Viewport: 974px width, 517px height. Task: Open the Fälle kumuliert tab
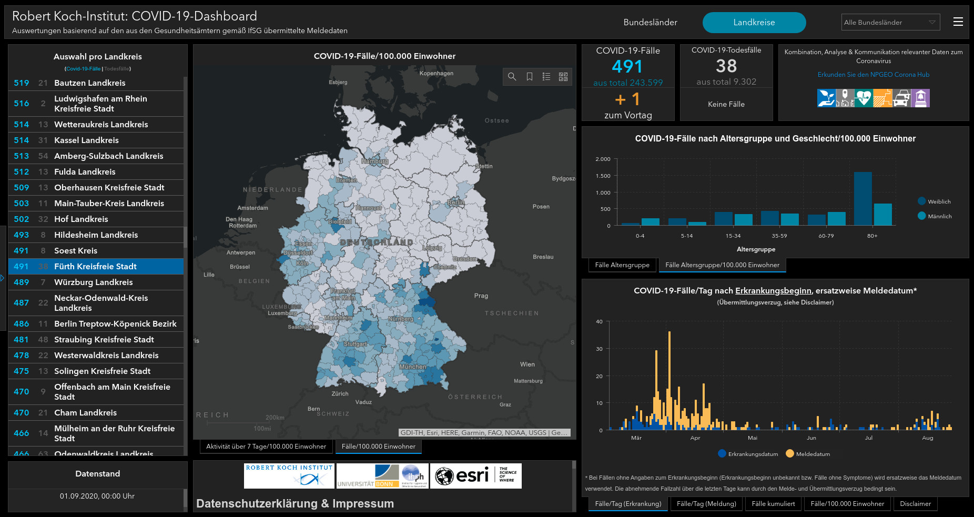pos(773,504)
